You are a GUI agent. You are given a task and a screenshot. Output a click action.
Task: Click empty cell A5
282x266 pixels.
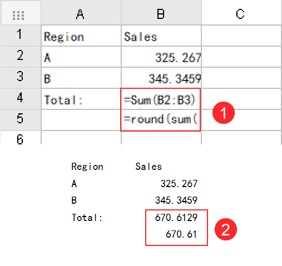[x=81, y=120]
